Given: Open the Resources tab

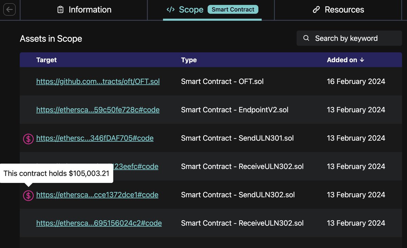Looking at the screenshot, I should 338,10.
